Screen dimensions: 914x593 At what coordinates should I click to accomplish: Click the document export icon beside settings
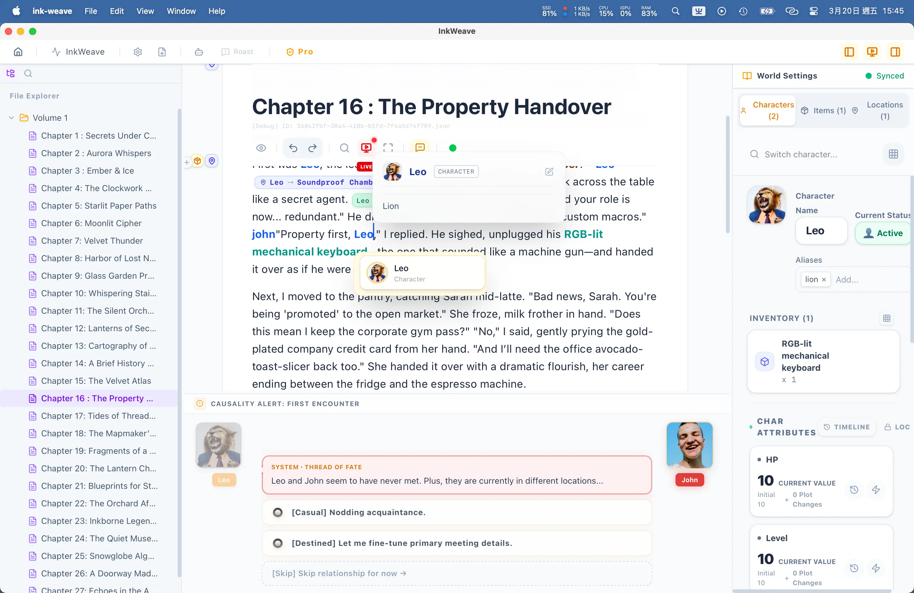pyautogui.click(x=162, y=52)
